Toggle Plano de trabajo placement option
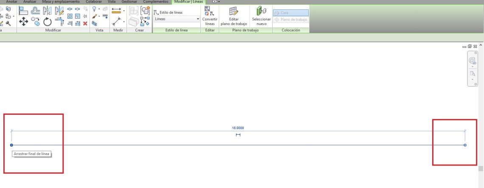 (290, 19)
